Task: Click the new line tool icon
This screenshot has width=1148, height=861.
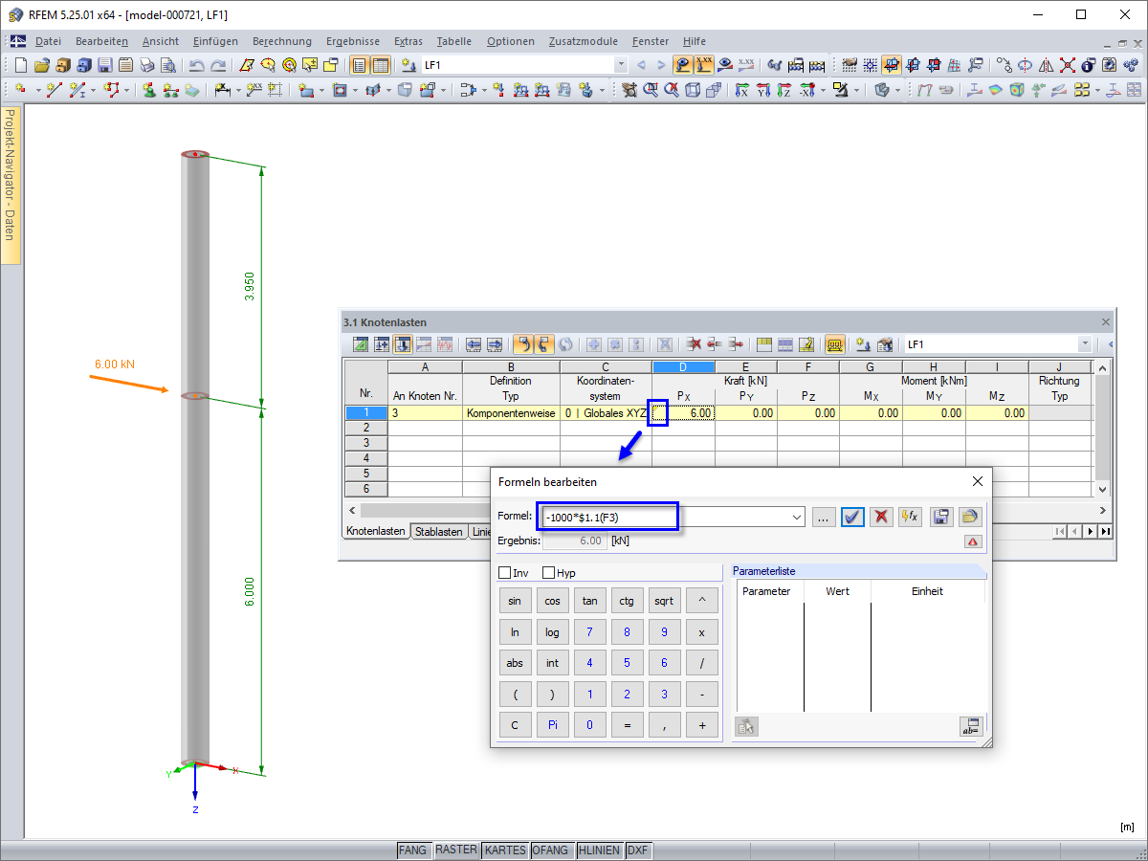Action: [54, 90]
